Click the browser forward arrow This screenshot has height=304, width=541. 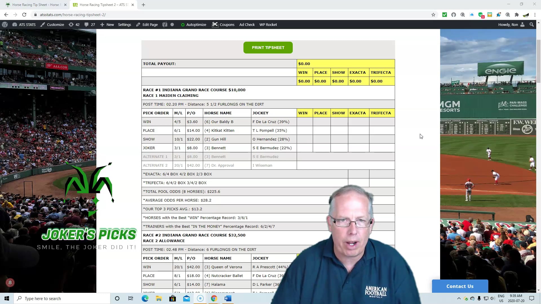[15, 15]
